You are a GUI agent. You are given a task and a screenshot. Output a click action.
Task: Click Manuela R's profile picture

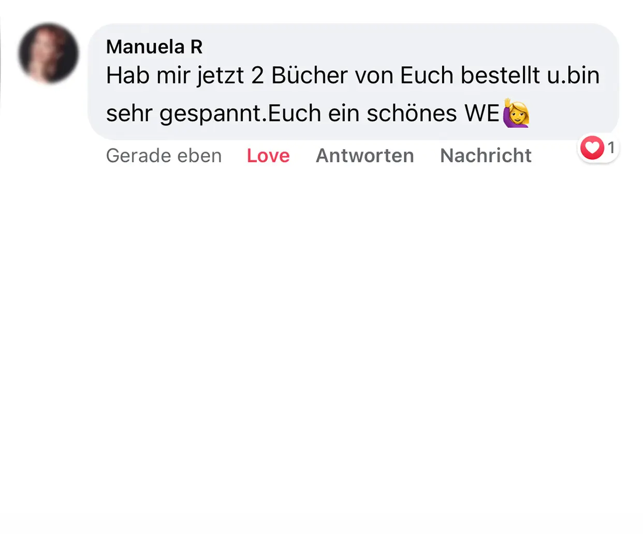[49, 54]
